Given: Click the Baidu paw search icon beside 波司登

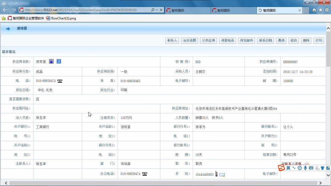Looking at the screenshot, I should (x=51, y=61).
